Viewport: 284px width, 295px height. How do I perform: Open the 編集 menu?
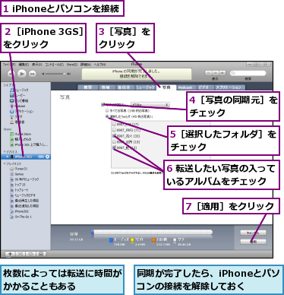tap(24, 65)
